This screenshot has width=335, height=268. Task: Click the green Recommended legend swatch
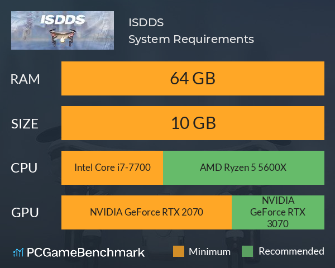point(247,251)
